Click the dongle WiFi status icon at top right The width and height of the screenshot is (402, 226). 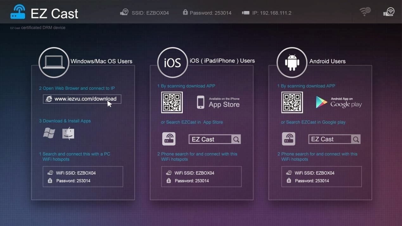[389, 12]
